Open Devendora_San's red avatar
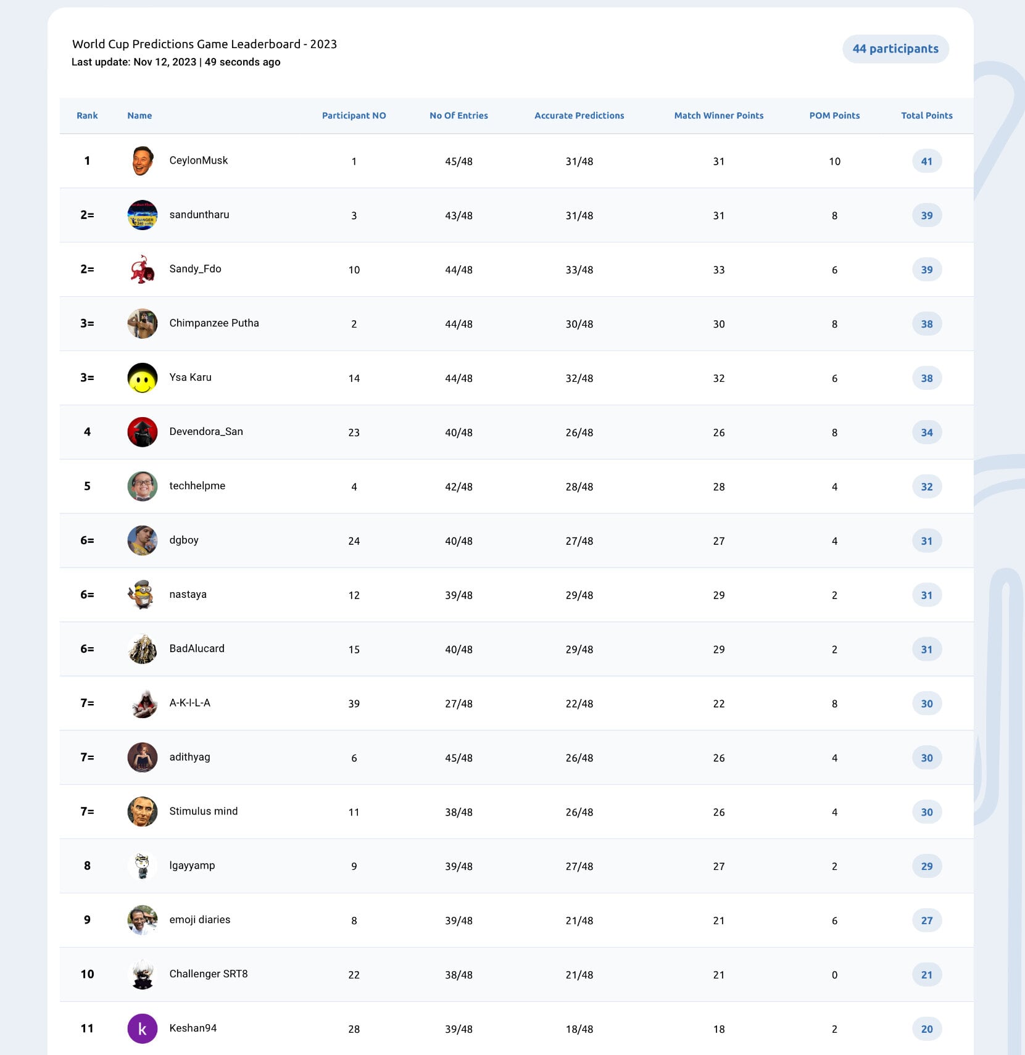This screenshot has height=1055, width=1025. click(143, 432)
